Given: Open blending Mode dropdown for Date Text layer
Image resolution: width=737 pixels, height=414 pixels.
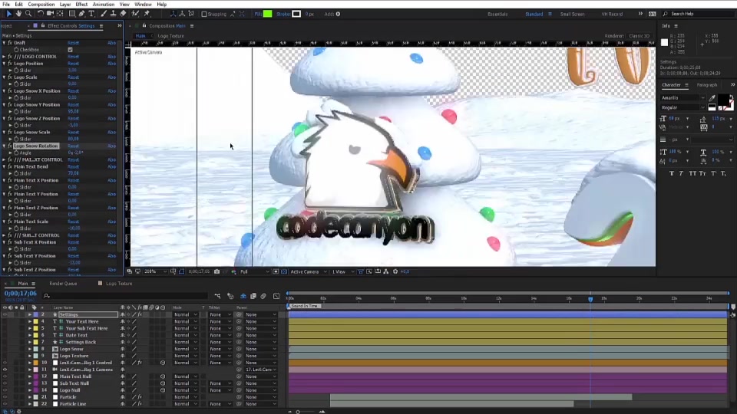Looking at the screenshot, I should click(x=185, y=335).
